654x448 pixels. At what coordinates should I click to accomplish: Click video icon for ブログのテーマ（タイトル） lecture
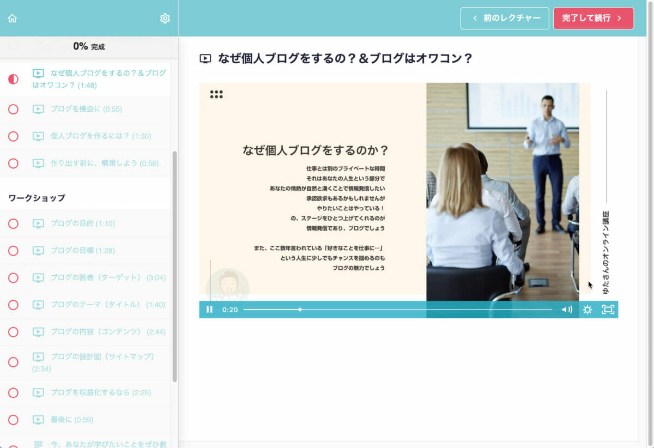[x=38, y=305]
